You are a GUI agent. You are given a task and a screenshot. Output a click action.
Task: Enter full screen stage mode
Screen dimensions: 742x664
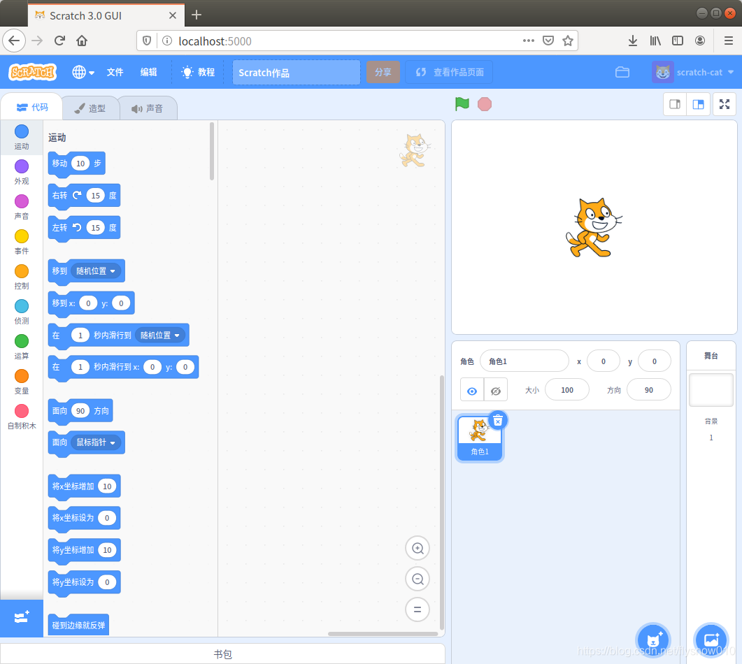[725, 105]
